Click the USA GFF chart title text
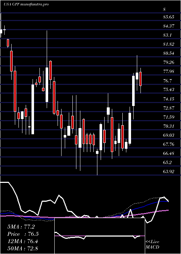 click(26, 4)
